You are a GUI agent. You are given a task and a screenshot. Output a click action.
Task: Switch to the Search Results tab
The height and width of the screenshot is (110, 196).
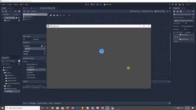click(x=42, y=103)
